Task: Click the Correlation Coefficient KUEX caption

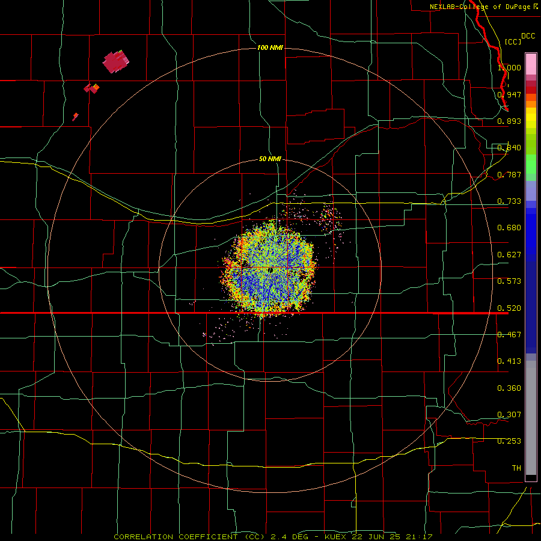Action: tap(273, 537)
